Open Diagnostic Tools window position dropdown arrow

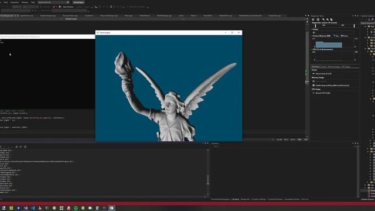[353, 16]
